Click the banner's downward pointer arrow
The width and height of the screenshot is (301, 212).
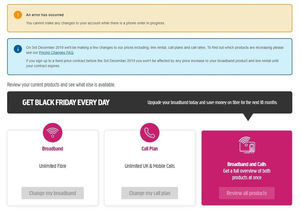[248, 117]
